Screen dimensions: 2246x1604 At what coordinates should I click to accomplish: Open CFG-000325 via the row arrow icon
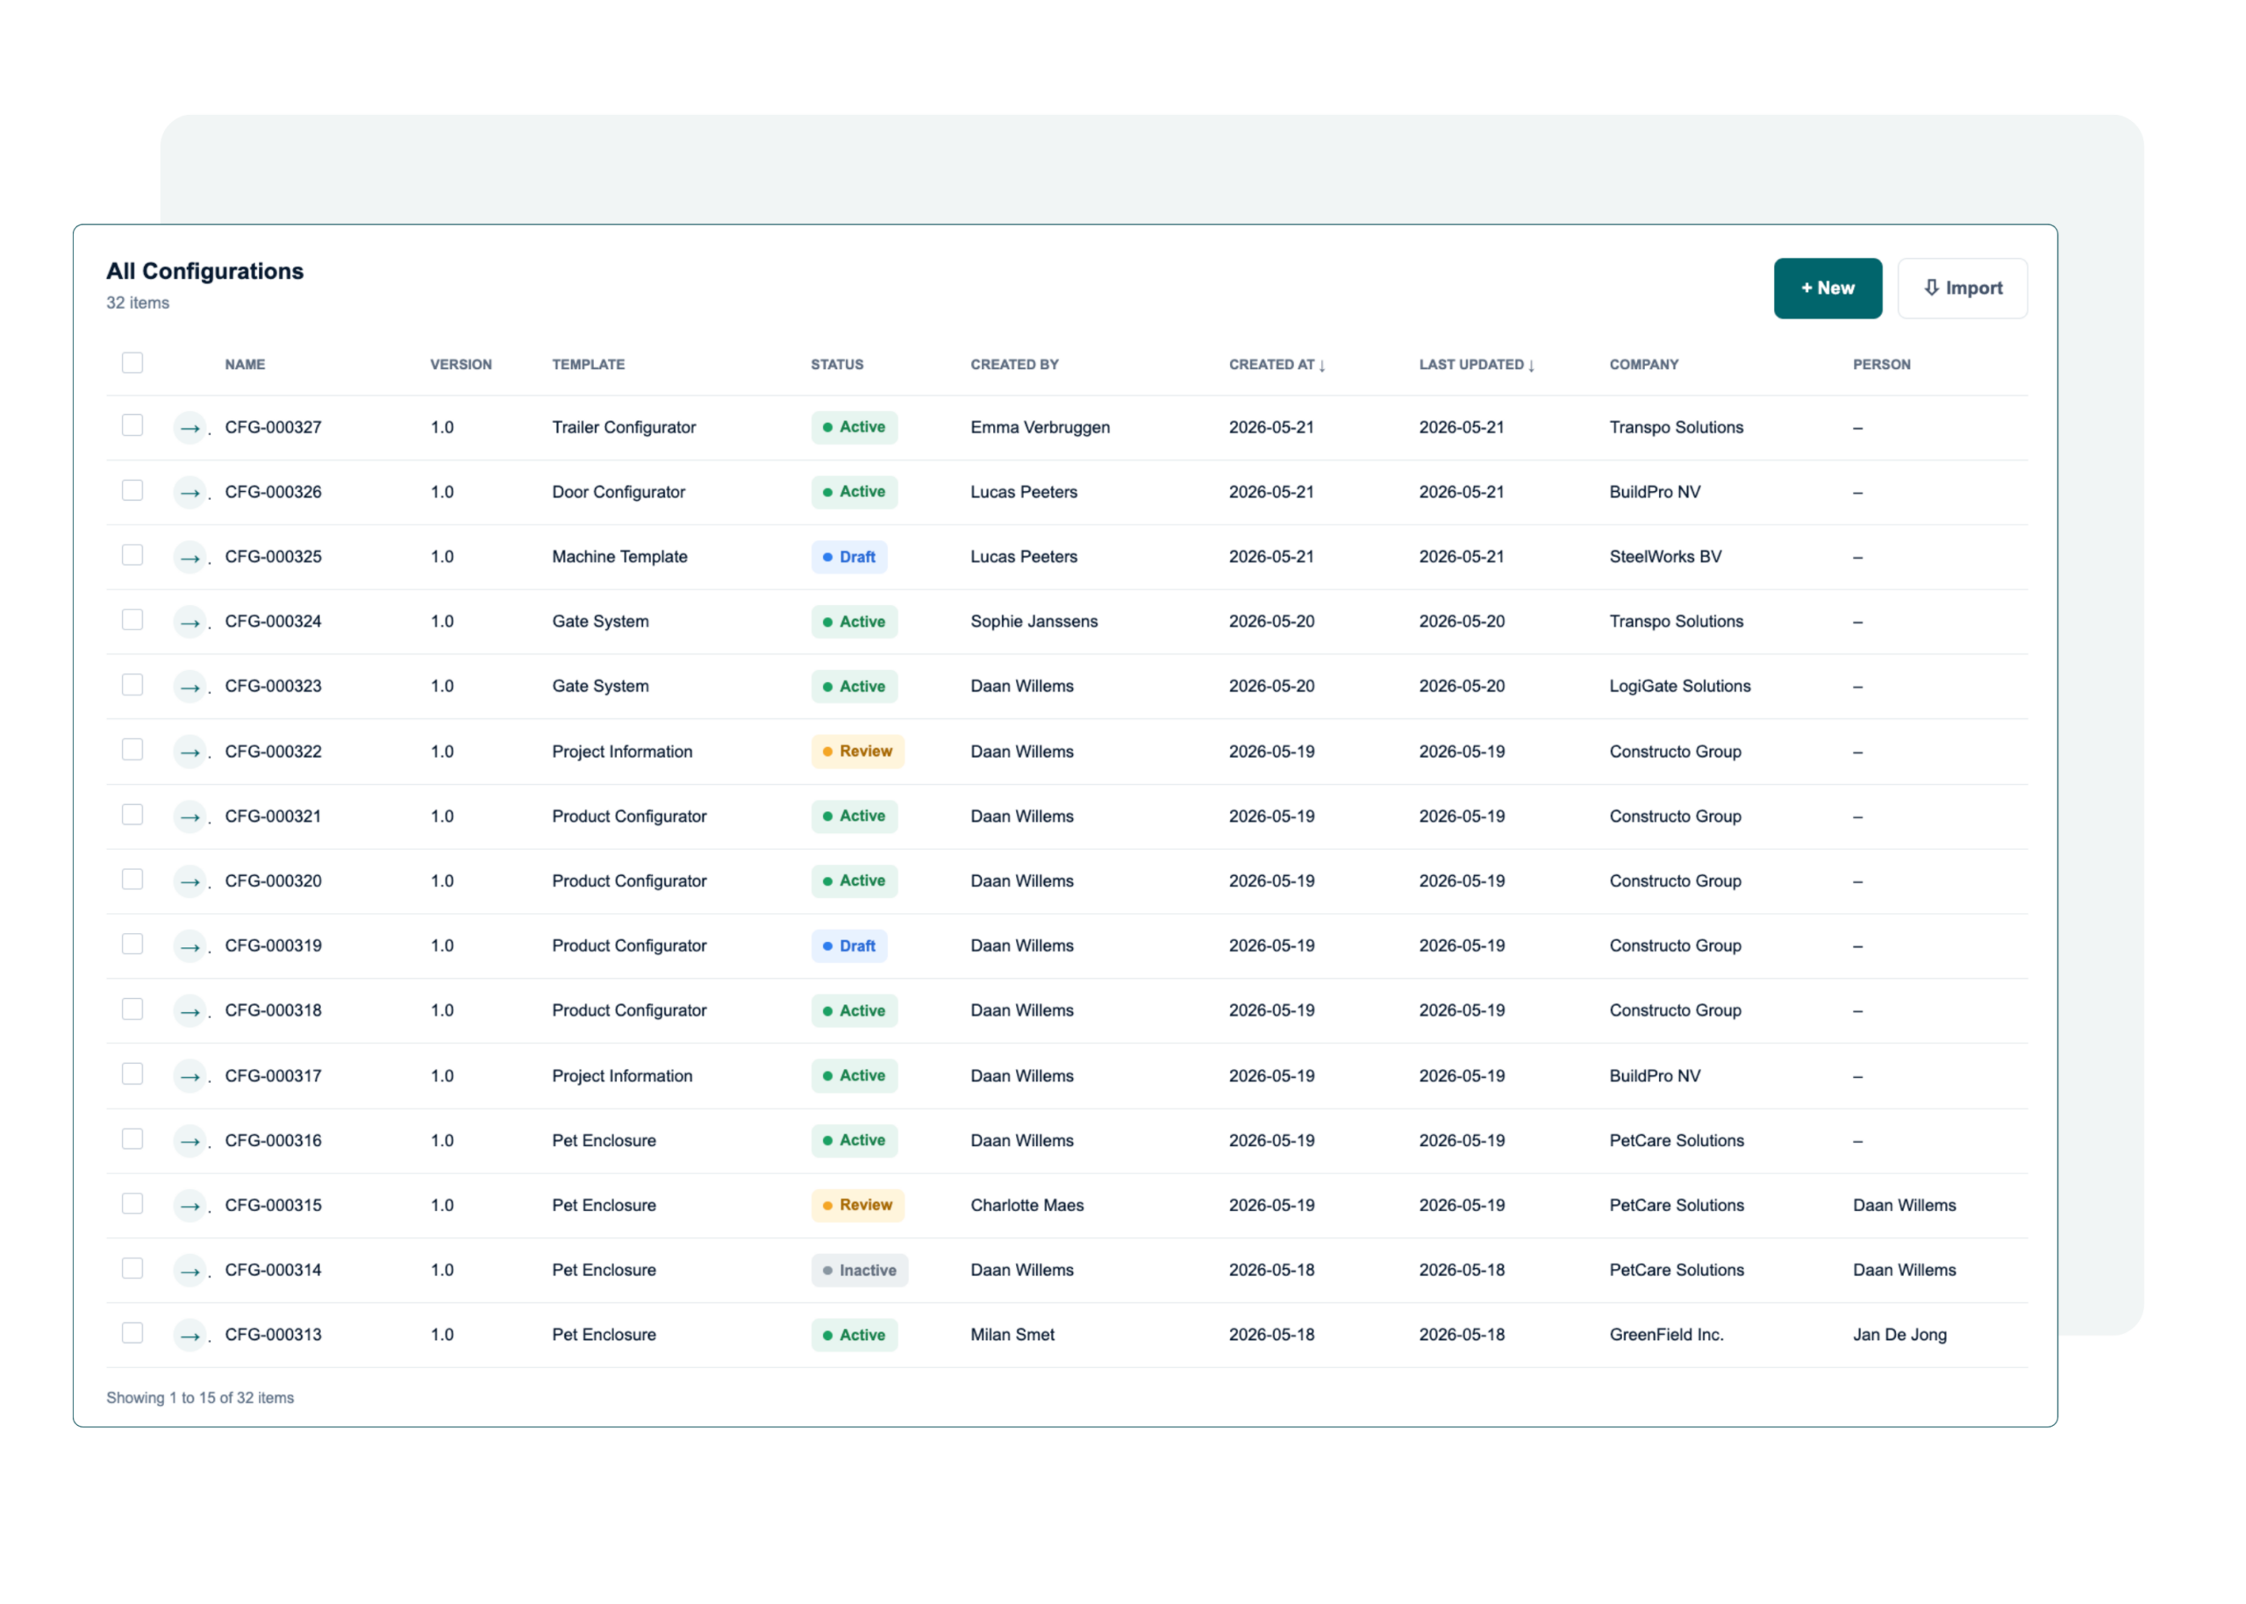click(190, 557)
